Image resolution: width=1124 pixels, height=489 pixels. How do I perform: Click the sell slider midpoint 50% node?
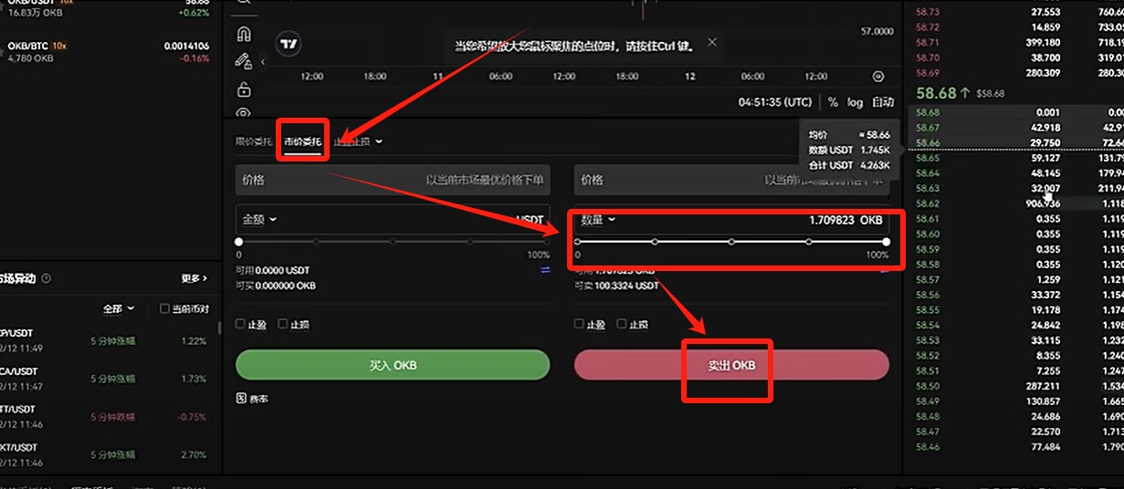pyautogui.click(x=731, y=242)
